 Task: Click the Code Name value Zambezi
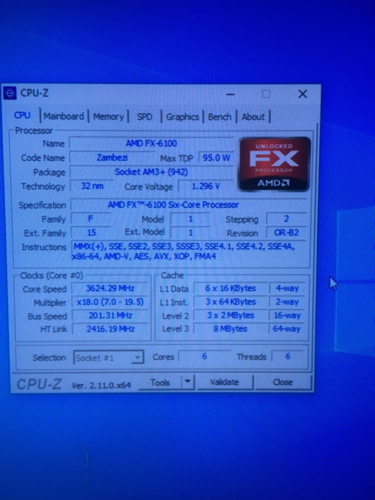click(x=112, y=158)
